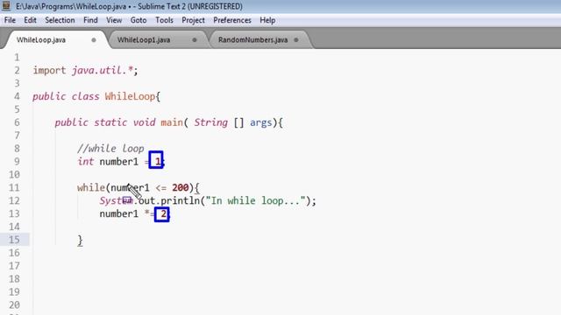The height and width of the screenshot is (315, 561).
Task: Click the string "In while loop..."
Action: pyautogui.click(x=255, y=200)
